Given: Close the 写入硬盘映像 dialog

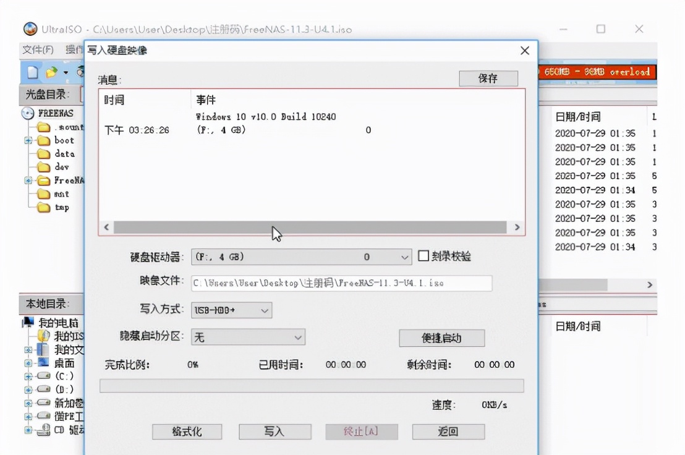Looking at the screenshot, I should coord(525,51).
